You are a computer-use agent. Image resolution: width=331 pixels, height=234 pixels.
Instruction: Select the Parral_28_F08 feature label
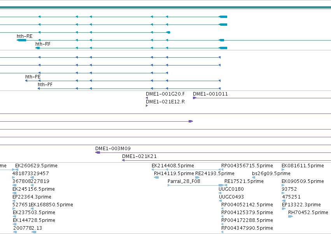(x=184, y=181)
